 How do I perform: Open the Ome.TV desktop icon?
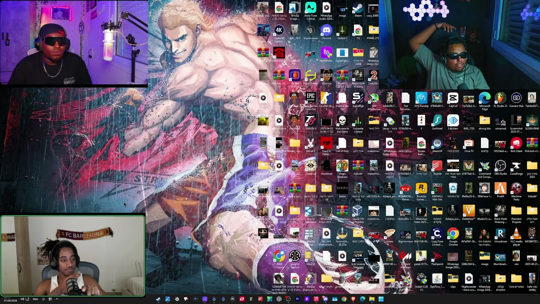coord(469,146)
